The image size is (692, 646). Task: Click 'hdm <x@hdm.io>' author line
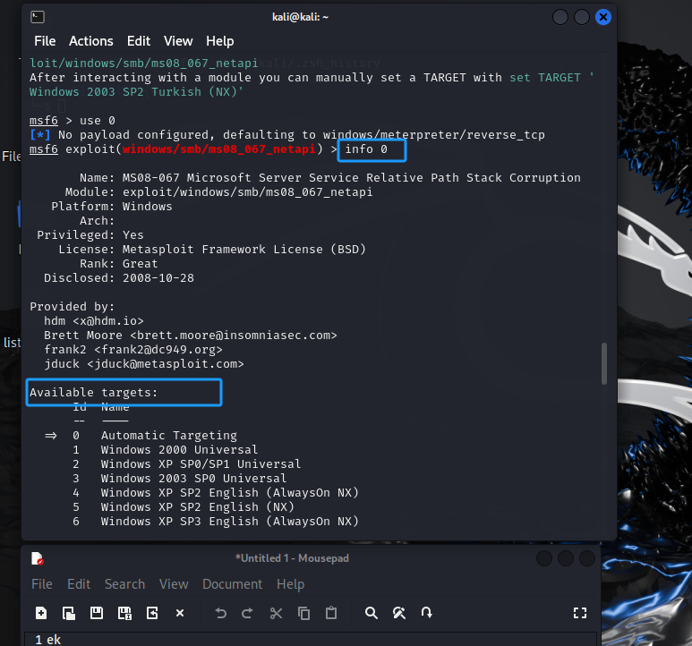point(94,321)
